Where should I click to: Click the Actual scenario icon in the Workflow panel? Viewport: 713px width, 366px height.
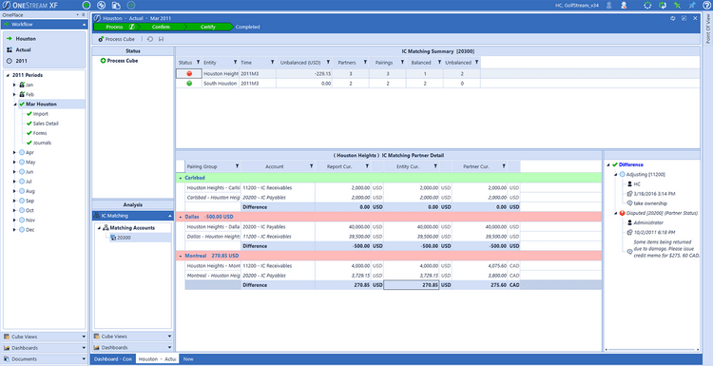pyautogui.click(x=10, y=50)
